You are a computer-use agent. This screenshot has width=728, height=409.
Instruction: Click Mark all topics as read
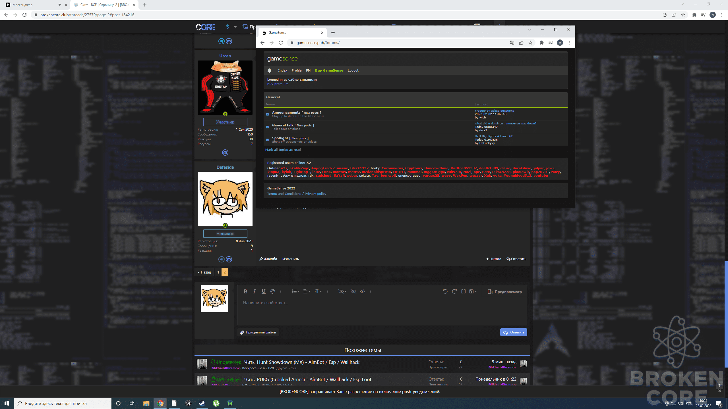coord(283,150)
